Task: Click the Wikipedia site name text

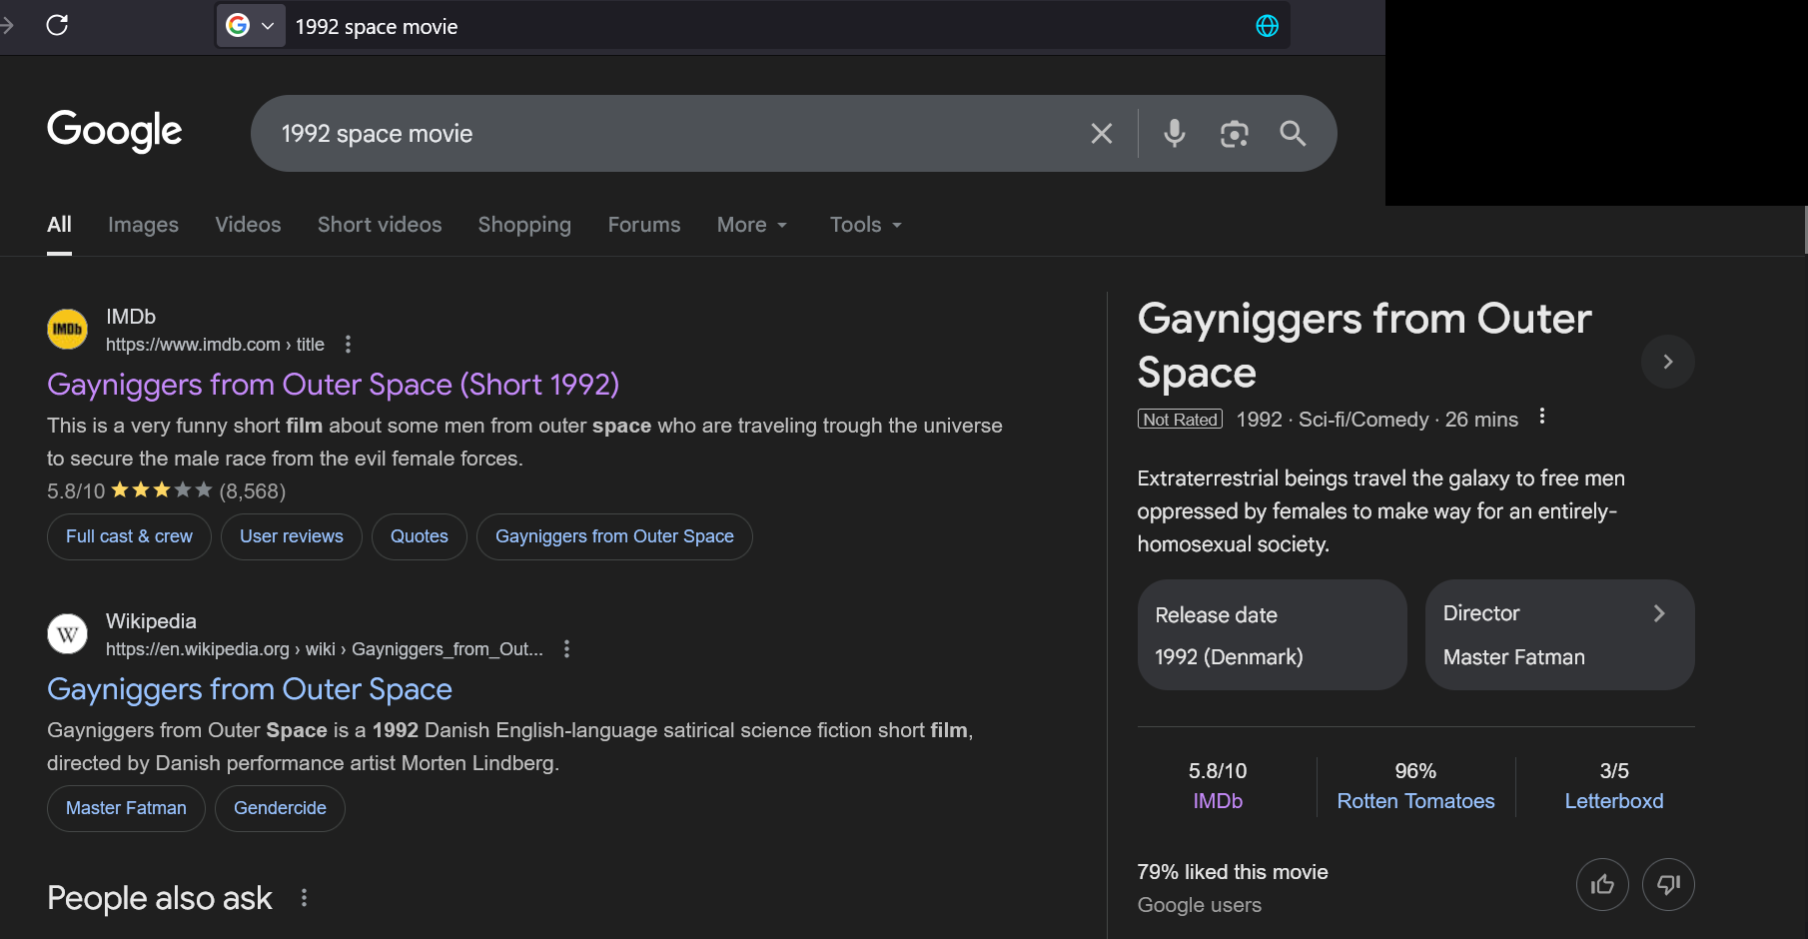Action: [151, 621]
